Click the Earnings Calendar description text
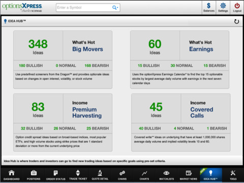This screenshot has height=183, width=244. (x=177, y=79)
